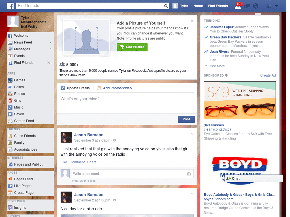Open the $49 glasses ad image
290x217 pixels.
240,100
